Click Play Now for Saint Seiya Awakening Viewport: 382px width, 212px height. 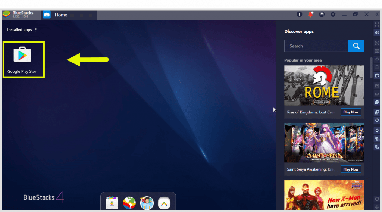pyautogui.click(x=351, y=169)
